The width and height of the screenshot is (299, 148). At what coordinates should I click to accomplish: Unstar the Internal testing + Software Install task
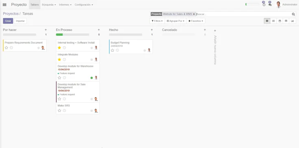(x=59, y=47)
